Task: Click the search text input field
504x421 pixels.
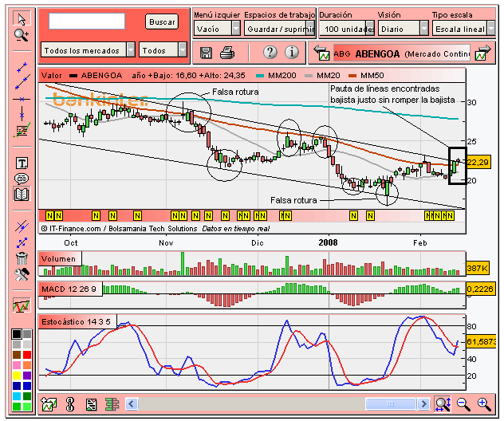Action: click(87, 22)
